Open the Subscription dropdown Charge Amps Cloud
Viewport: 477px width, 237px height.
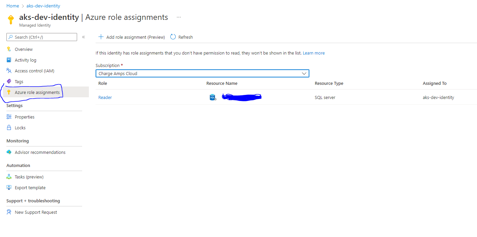point(202,73)
